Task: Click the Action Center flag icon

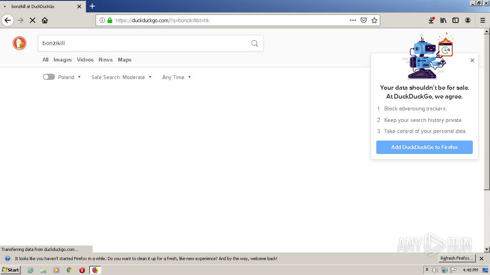Action: pos(454,270)
